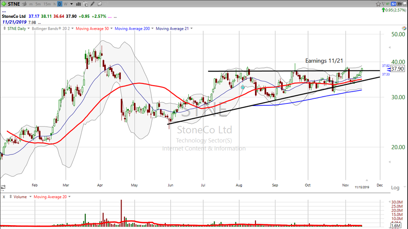Select the hourly 'h' timeframe
Image resolution: width=408 pixels, height=229 pixels.
54,4
